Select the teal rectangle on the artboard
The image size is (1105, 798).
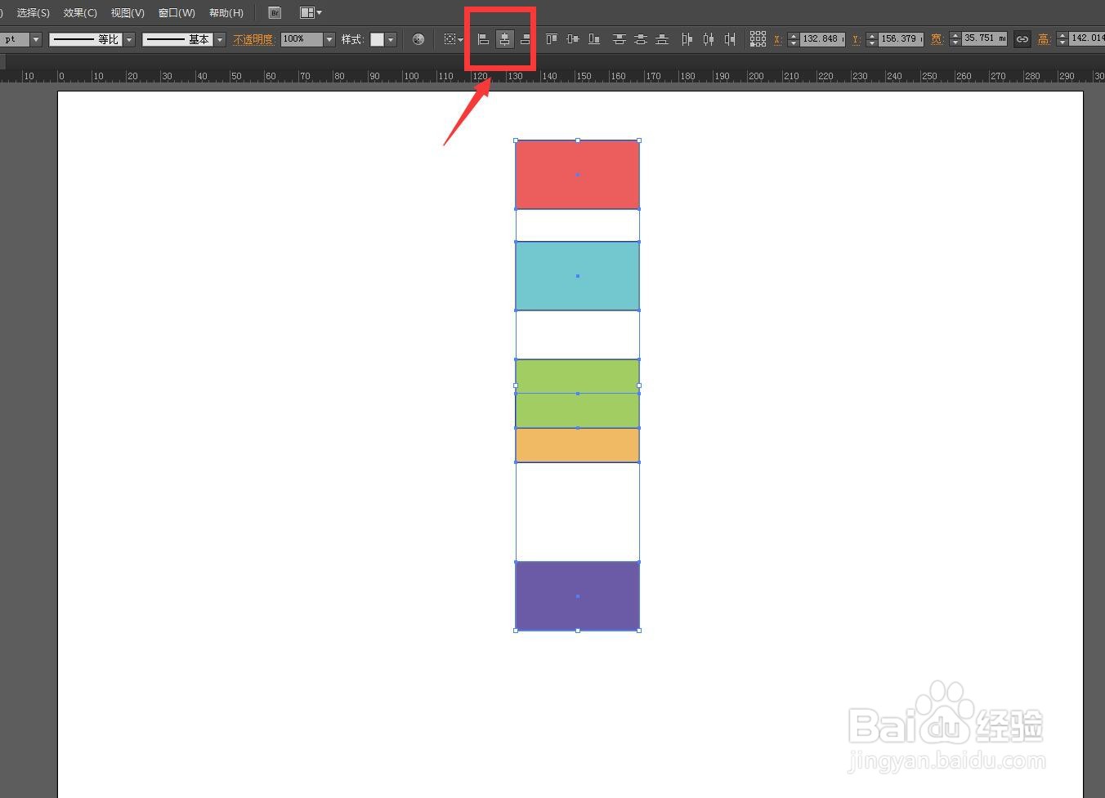[577, 276]
